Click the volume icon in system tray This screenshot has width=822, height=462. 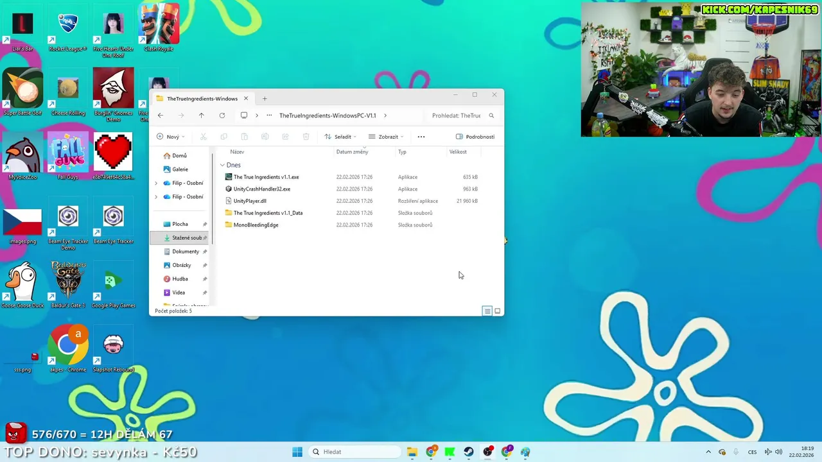coord(778,452)
